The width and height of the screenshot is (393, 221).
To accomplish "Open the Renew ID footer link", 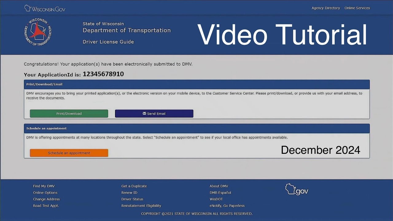I will [x=129, y=193].
